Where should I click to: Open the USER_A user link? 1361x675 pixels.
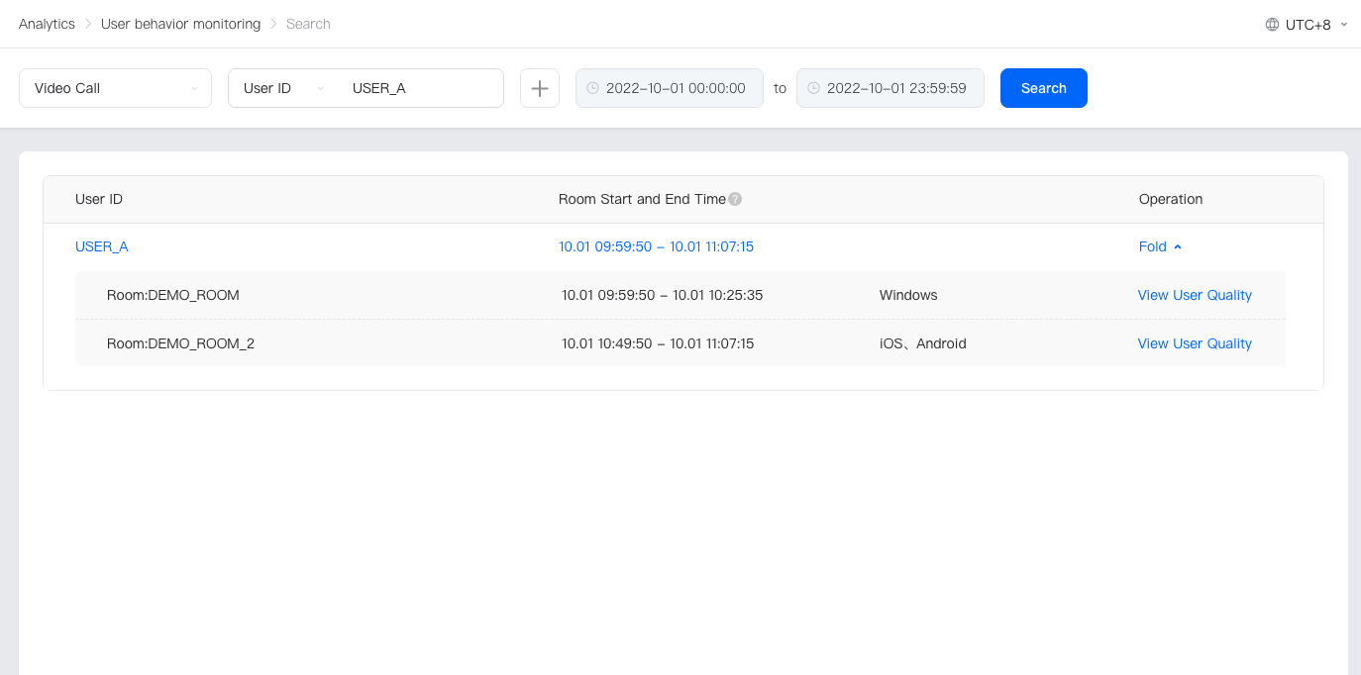click(101, 246)
